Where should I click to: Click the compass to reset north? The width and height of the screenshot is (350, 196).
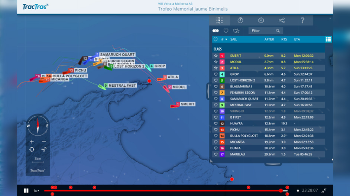38,126
